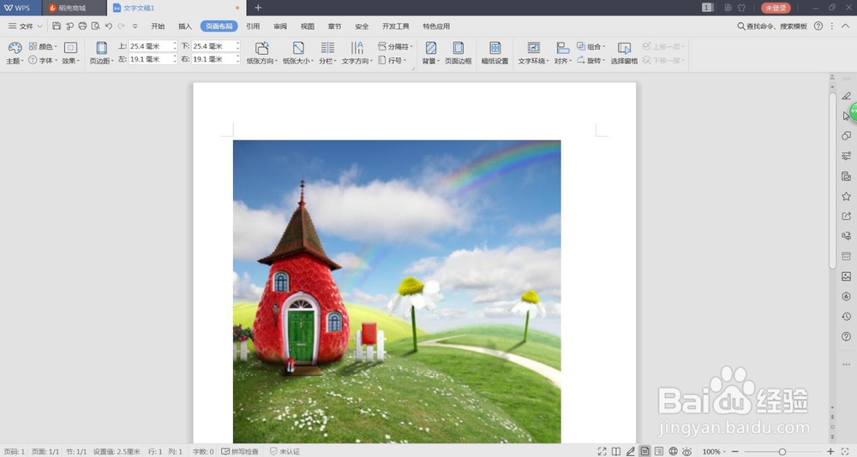
Task: Switch to the 插入 insert tab
Action: 185,27
